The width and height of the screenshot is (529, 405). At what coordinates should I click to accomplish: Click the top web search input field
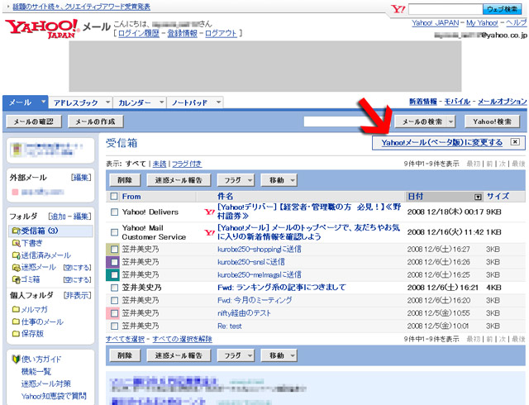pos(446,9)
